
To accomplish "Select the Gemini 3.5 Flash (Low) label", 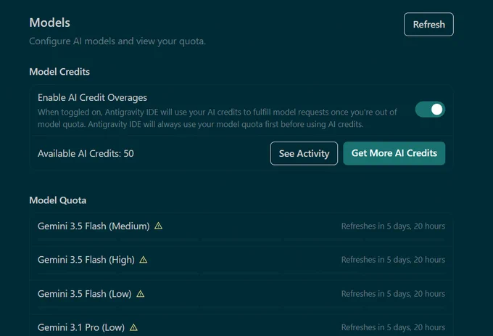I will tap(85, 294).
